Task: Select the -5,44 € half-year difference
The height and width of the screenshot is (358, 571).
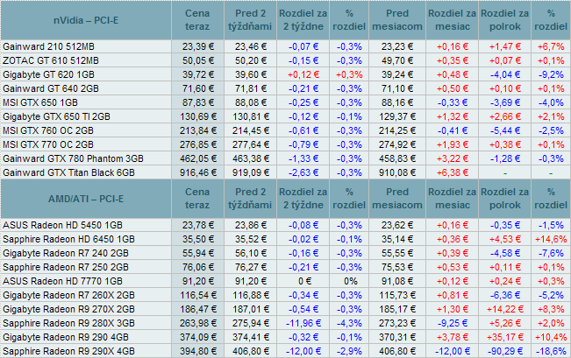Action: click(x=504, y=130)
